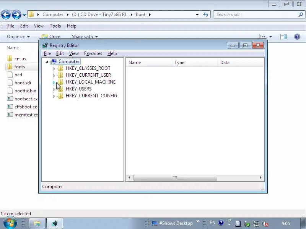Expand the HKEY_LOCAL_MACHINE key
The image size is (306, 229).
tap(54, 82)
